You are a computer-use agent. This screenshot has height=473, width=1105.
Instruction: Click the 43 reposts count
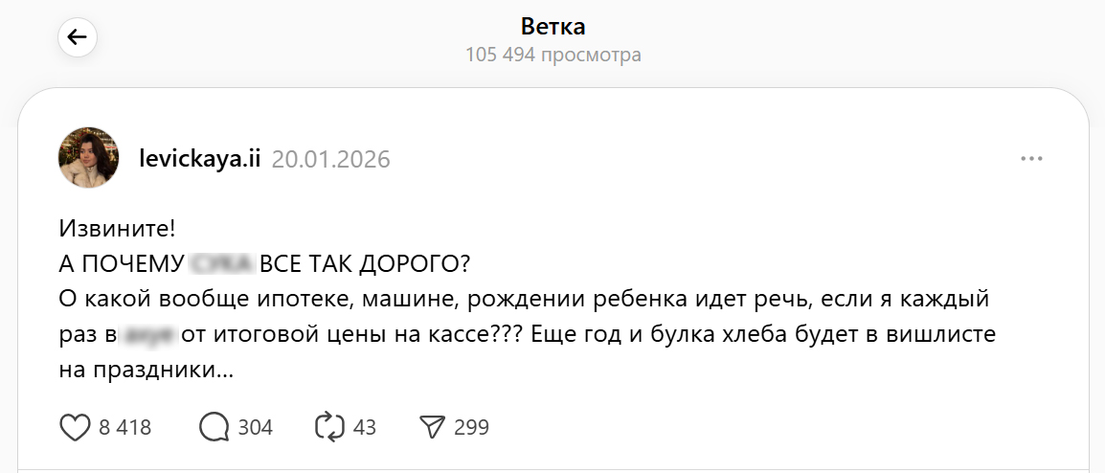[365, 427]
